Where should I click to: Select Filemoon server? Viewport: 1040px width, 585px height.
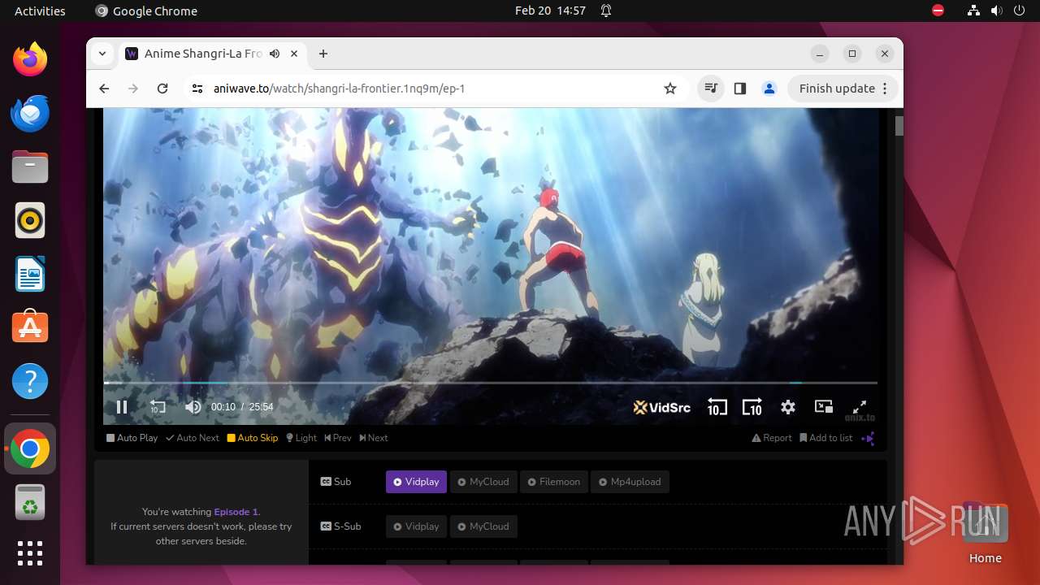[x=553, y=482]
